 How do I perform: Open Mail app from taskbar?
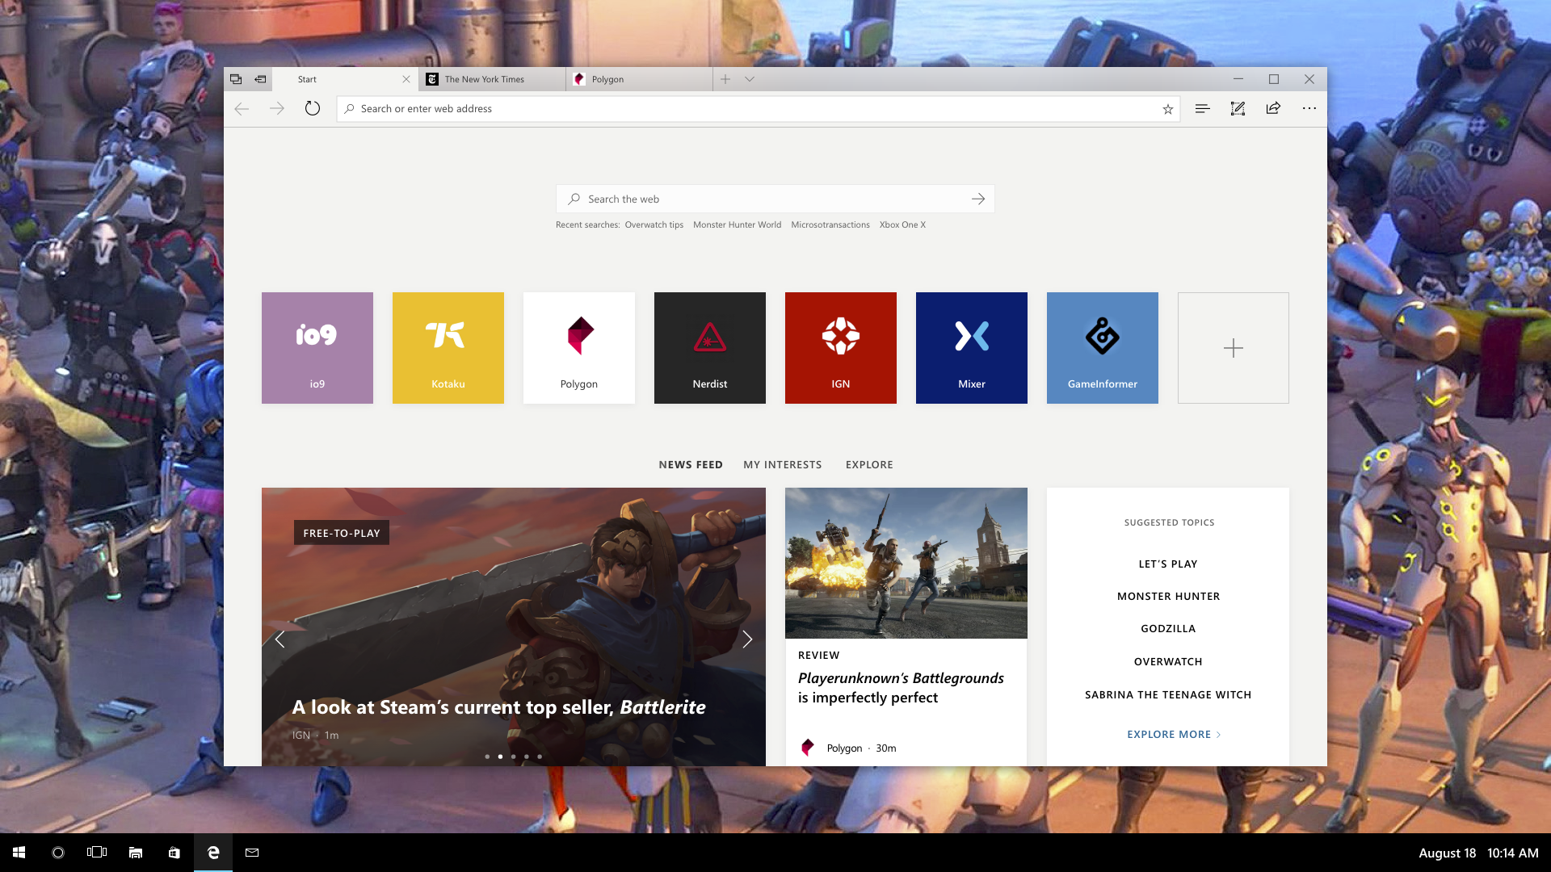coord(252,853)
